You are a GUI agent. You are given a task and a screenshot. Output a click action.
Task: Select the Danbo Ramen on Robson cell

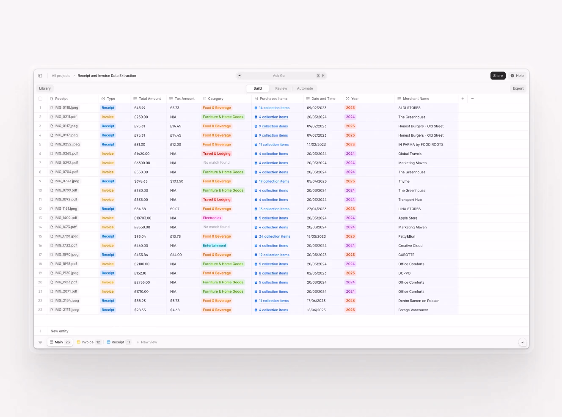coord(426,301)
